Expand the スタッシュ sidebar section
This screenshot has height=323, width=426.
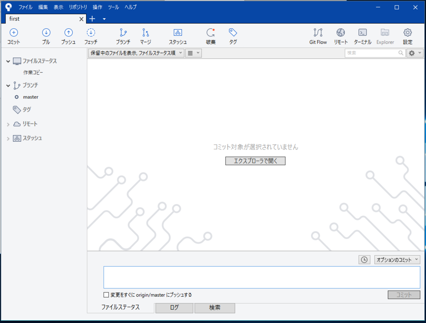8,138
